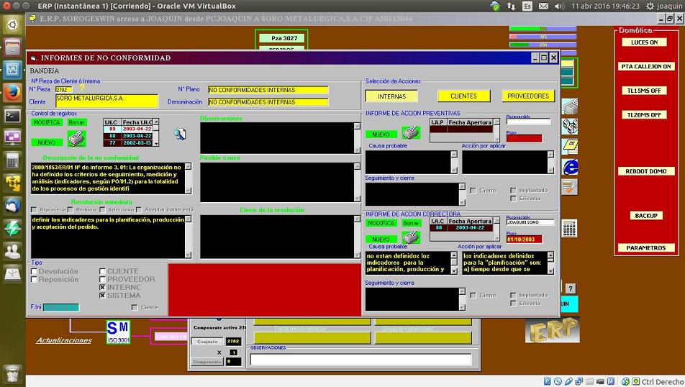This screenshot has width=685, height=387.
Task: Open the Ubuntu Dash home button
Action: pos(12,24)
